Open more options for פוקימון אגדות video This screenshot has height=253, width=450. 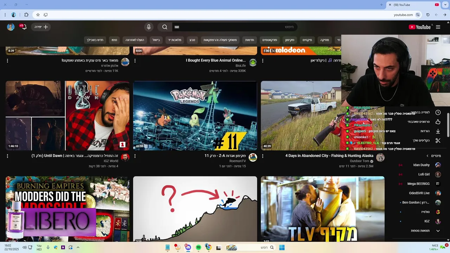[x=135, y=156]
